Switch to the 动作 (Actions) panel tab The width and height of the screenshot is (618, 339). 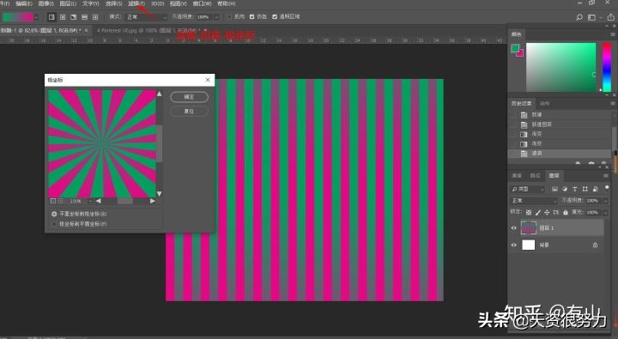coord(544,103)
